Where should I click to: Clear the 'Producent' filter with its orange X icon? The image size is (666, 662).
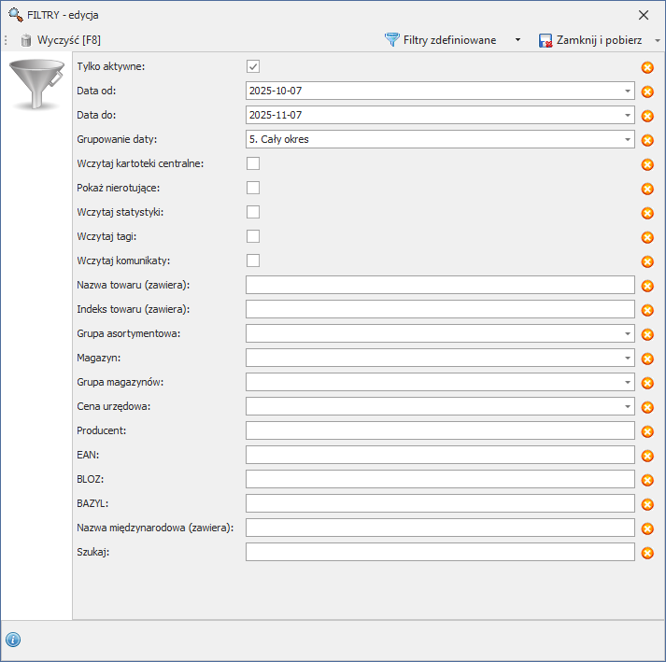[647, 431]
